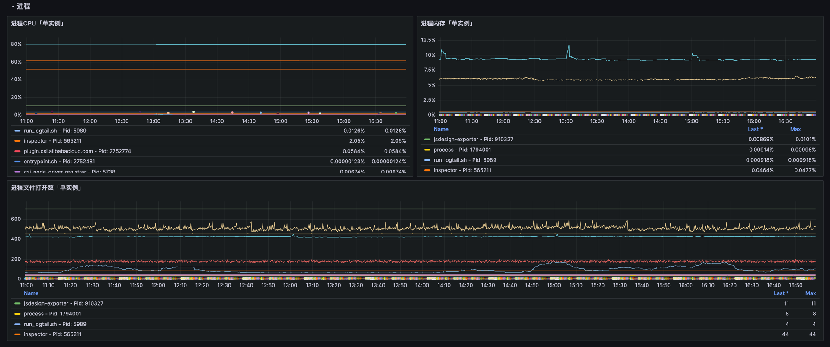Toggle inspector - Pid: 565211 in CPU legend
830x347 pixels.
tap(52, 141)
